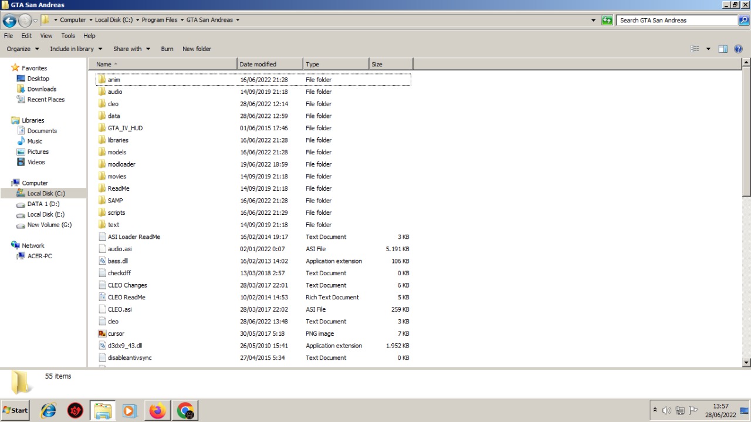This screenshot has height=422, width=751.
Task: Expand dropdown arrow after Program Files breadcrumb
Action: coord(182,20)
